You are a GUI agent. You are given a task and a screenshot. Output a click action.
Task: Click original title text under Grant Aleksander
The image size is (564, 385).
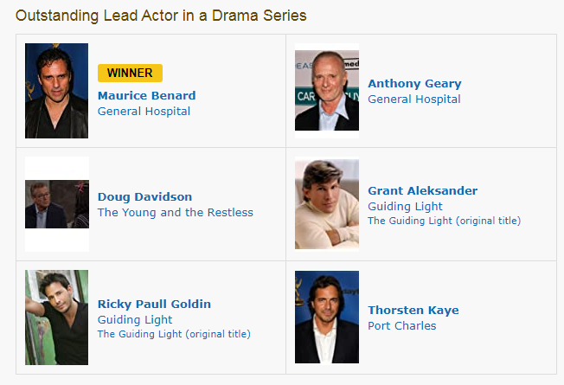coord(445,221)
